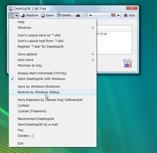Select Minimize to tray
The height and width of the screenshot is (153, 157).
pyautogui.click(x=53, y=66)
